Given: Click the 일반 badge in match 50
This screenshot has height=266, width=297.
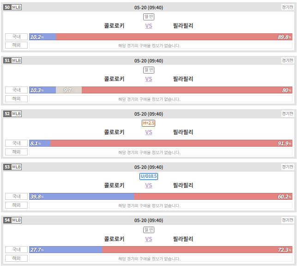Looking at the screenshot, I should 149,17.
